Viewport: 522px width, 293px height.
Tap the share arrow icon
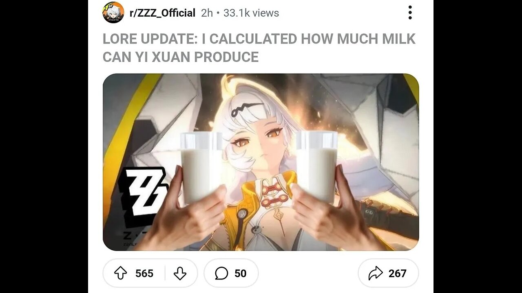(375, 273)
